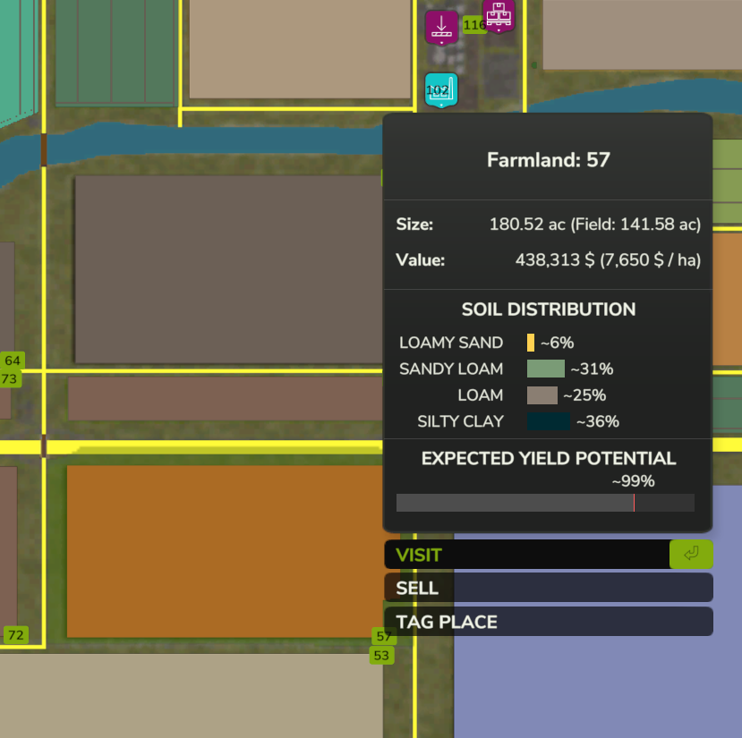Viewport: 742px width, 738px height.
Task: Click the "~31%" sandy loam percentage
Action: pos(592,369)
